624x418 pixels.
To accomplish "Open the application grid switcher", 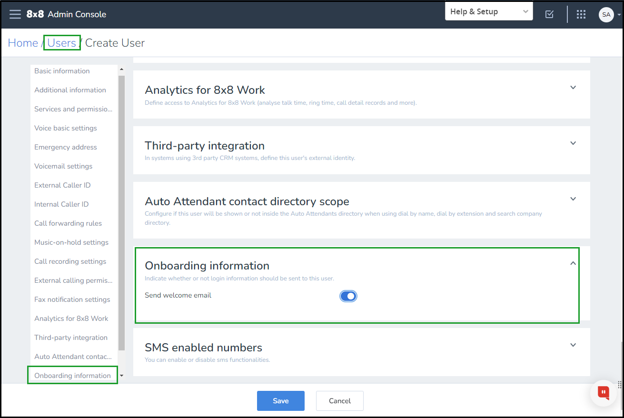I will (x=581, y=14).
